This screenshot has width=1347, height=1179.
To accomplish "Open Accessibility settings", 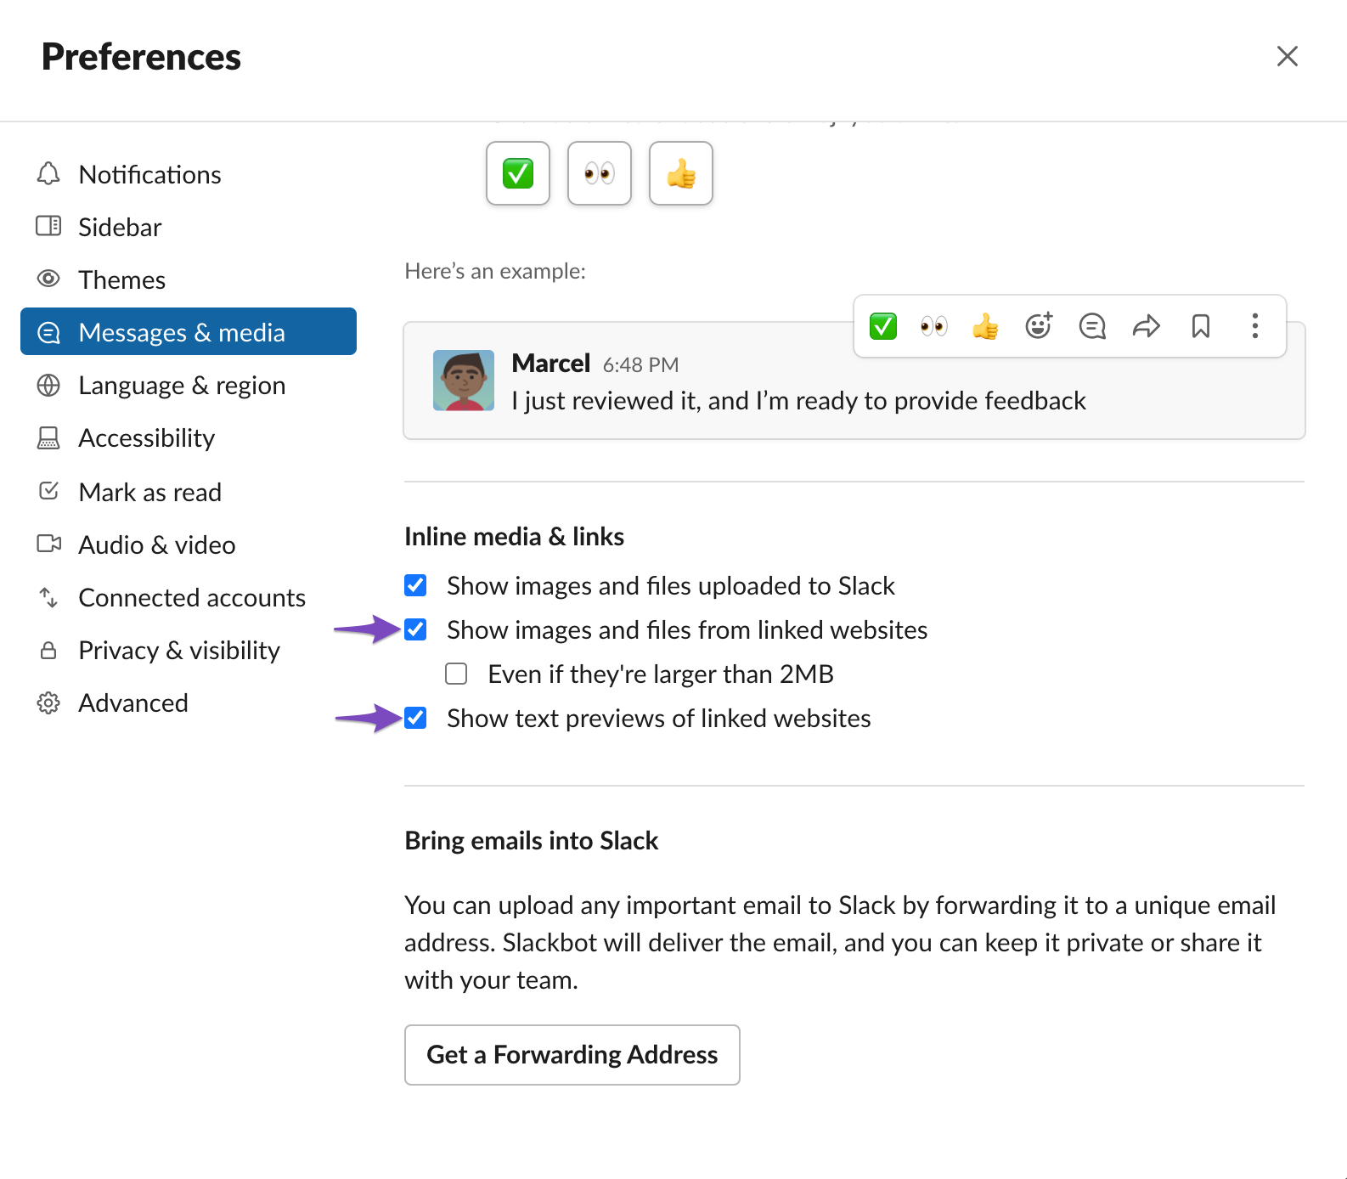I will pyautogui.click(x=189, y=437).
